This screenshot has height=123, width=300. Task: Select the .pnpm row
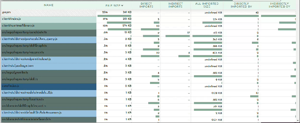pyautogui.click(x=48, y=13)
